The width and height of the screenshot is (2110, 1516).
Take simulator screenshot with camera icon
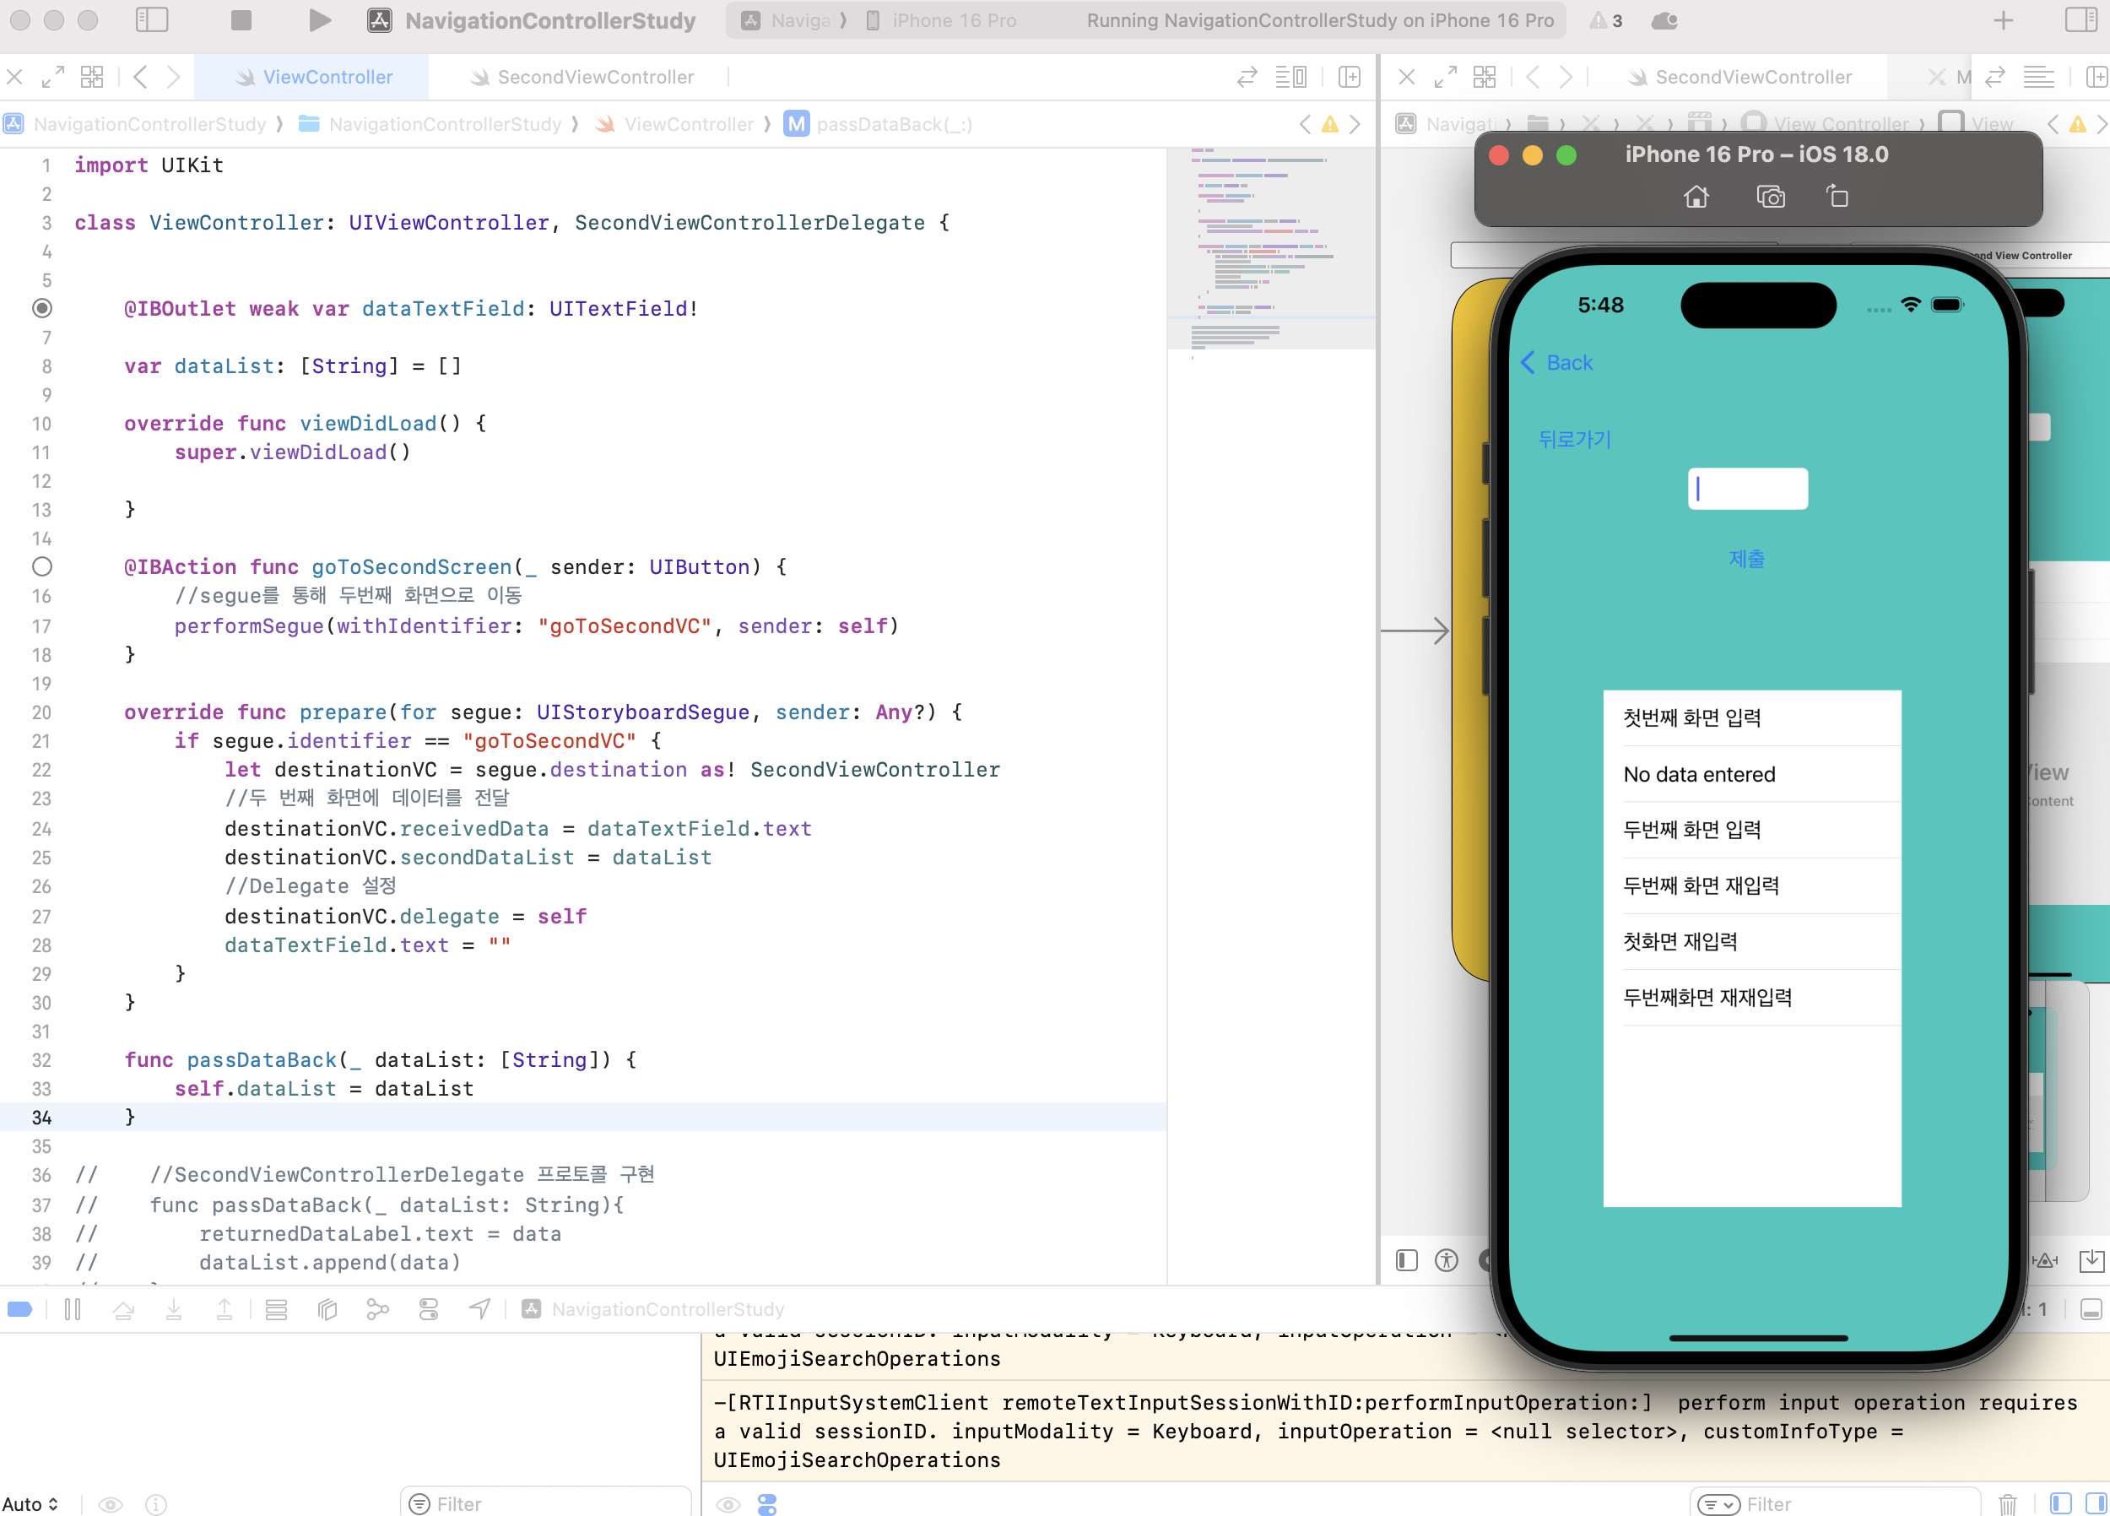click(1770, 197)
